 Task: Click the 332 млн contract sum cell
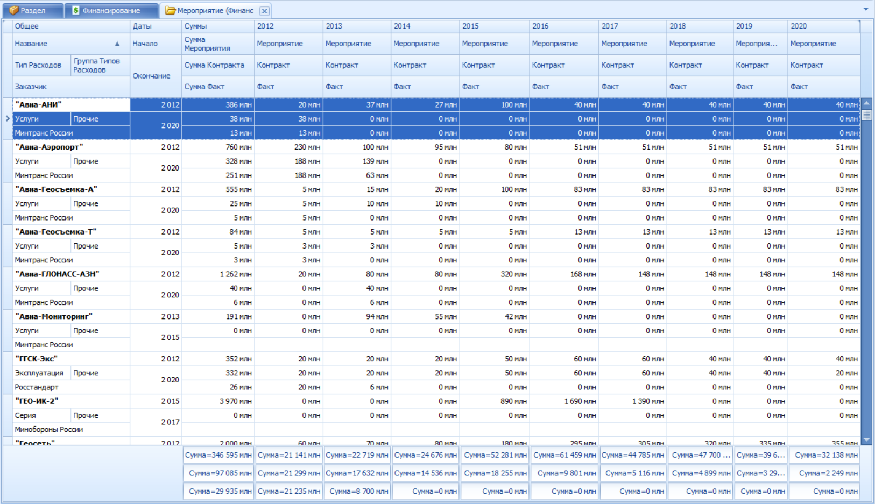218,373
